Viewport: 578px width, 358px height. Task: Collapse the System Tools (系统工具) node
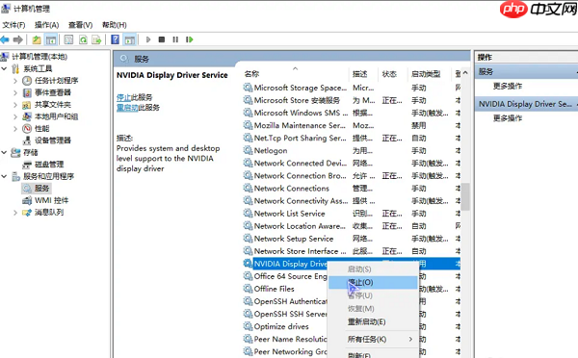tap(4, 68)
